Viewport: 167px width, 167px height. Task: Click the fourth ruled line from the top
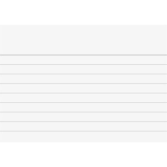[x=83, y=83]
